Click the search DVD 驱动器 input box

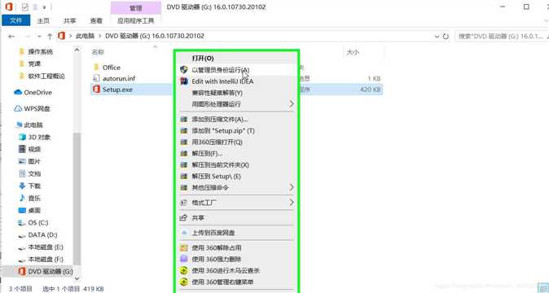[x=501, y=37]
